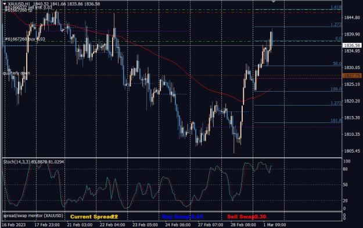363x228 pixels.
Task: Select the '#61667260 tp' take-profit label
Action: click(x=19, y=10)
